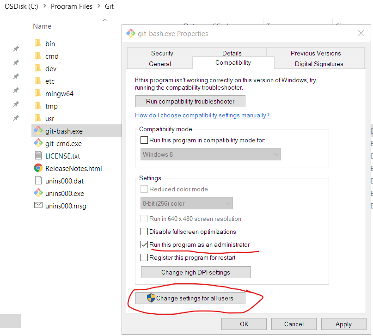Click the cmd folder icon
The image size is (373, 336).
click(x=38, y=56)
